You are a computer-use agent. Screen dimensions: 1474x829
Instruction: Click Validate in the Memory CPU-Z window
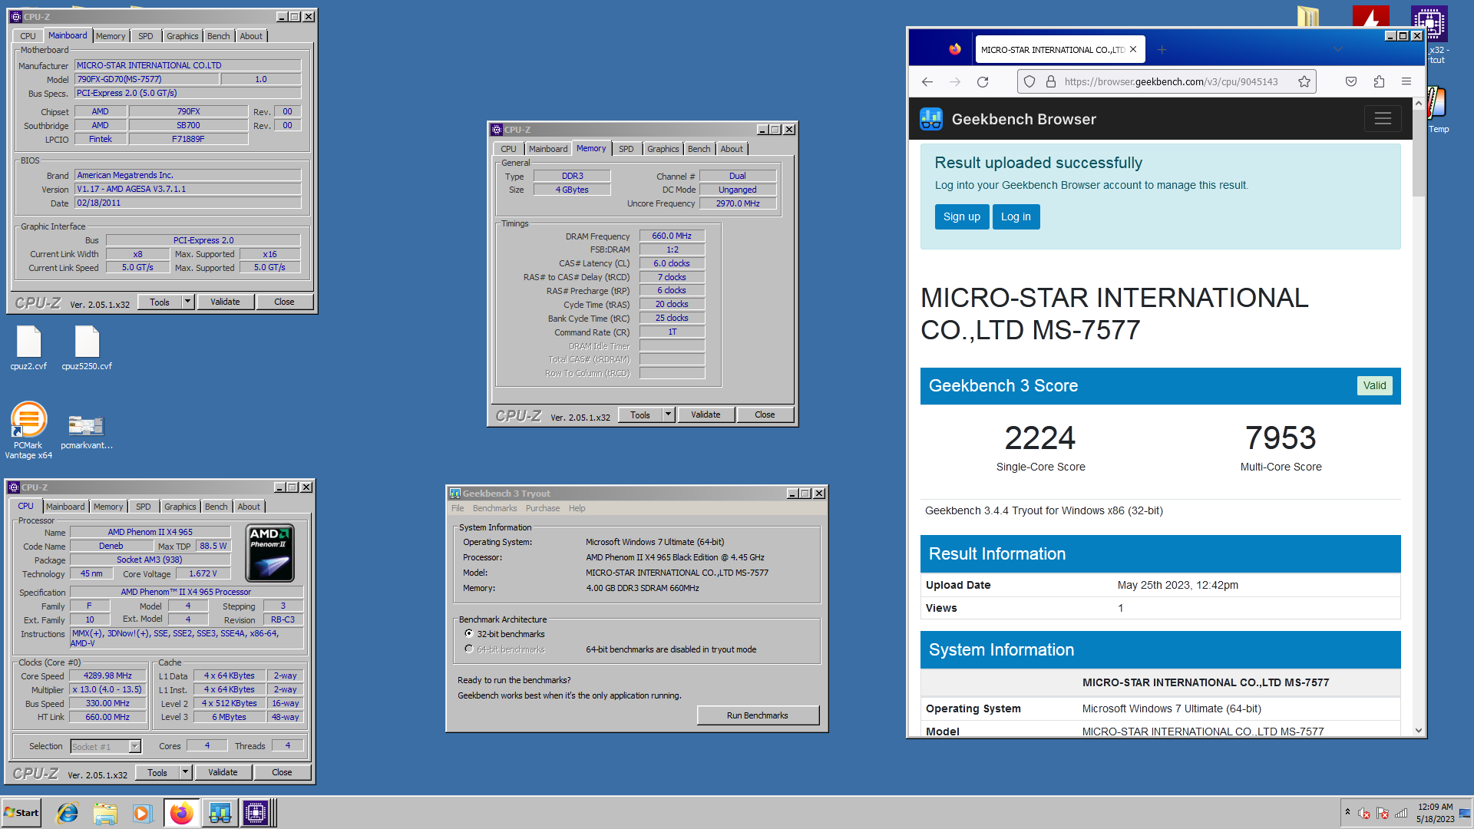click(706, 414)
